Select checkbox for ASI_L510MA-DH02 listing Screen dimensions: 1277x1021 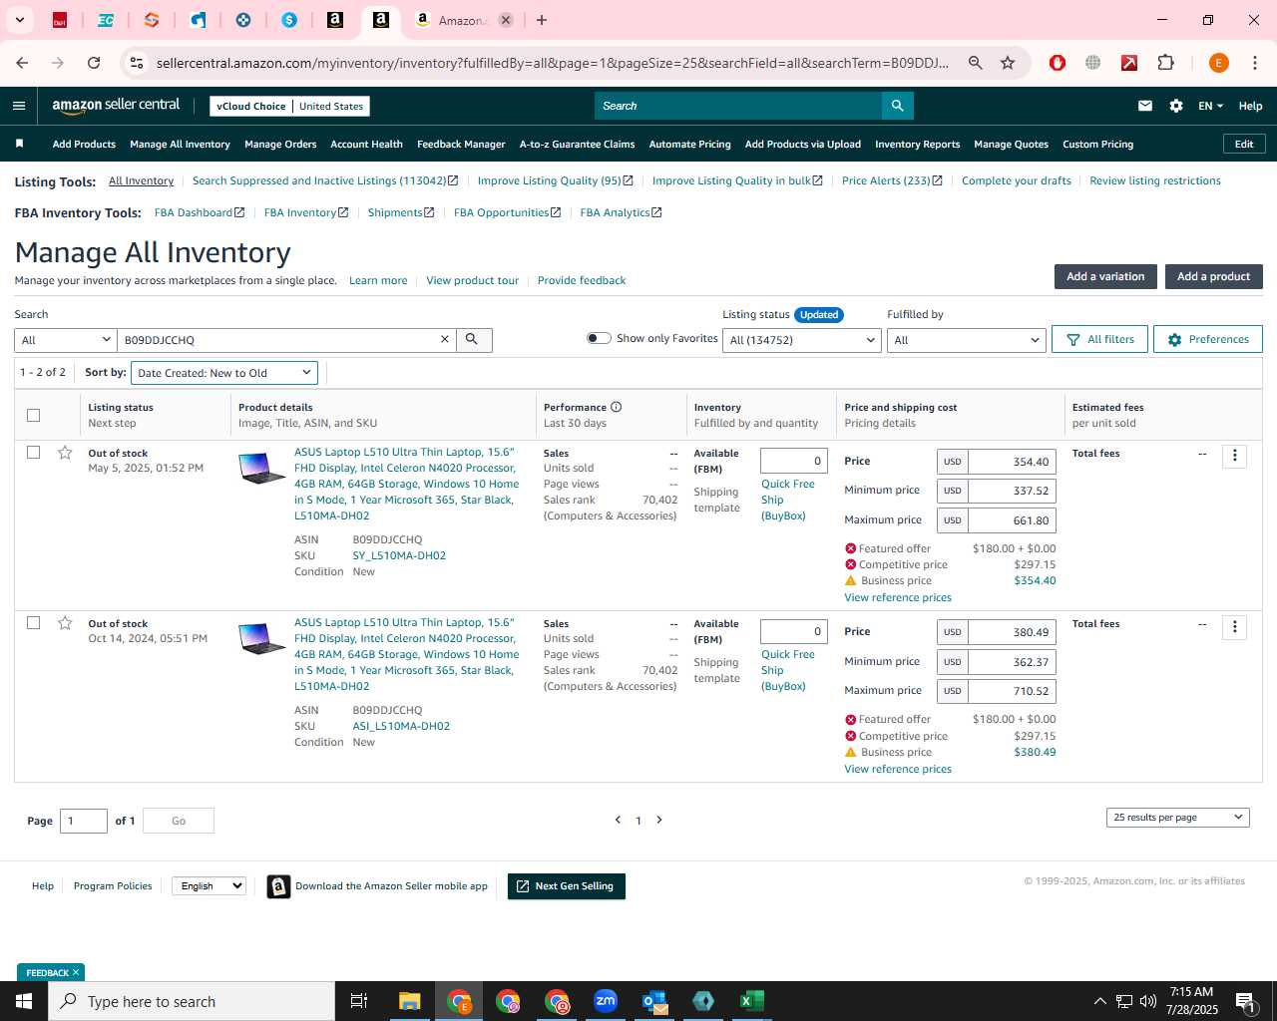(33, 623)
